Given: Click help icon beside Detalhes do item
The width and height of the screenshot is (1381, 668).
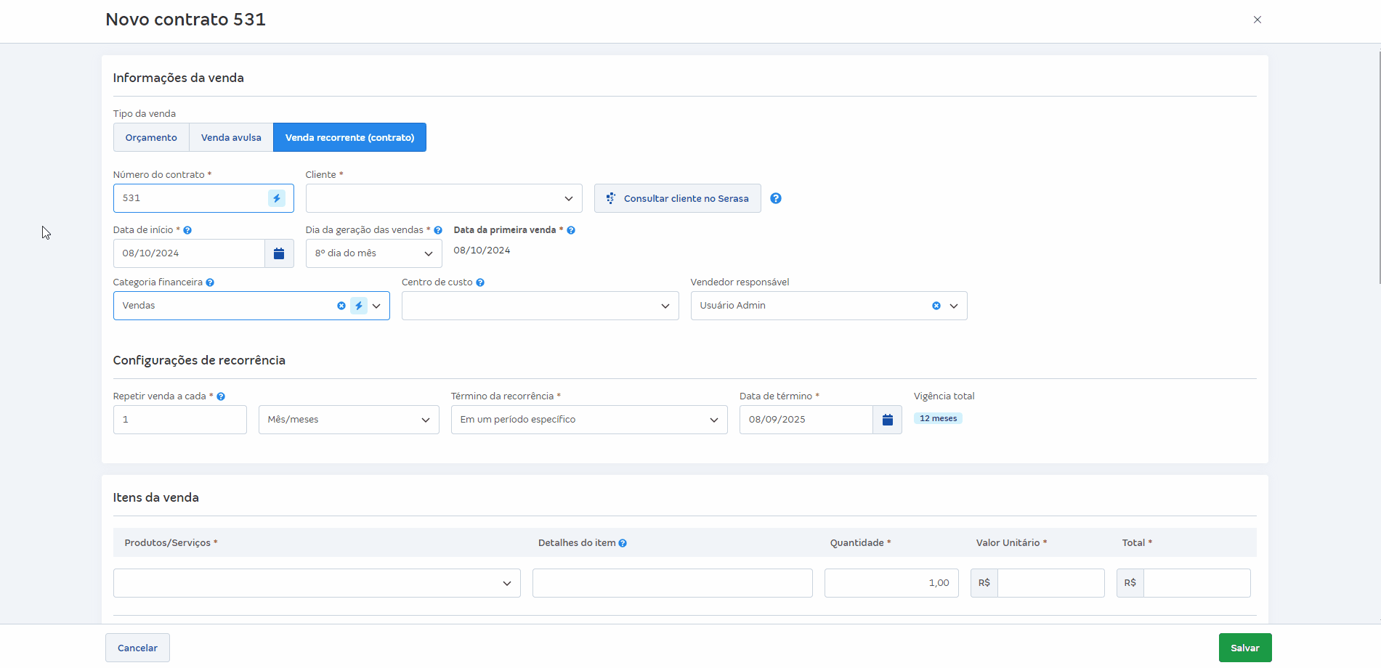Looking at the screenshot, I should tap(623, 543).
